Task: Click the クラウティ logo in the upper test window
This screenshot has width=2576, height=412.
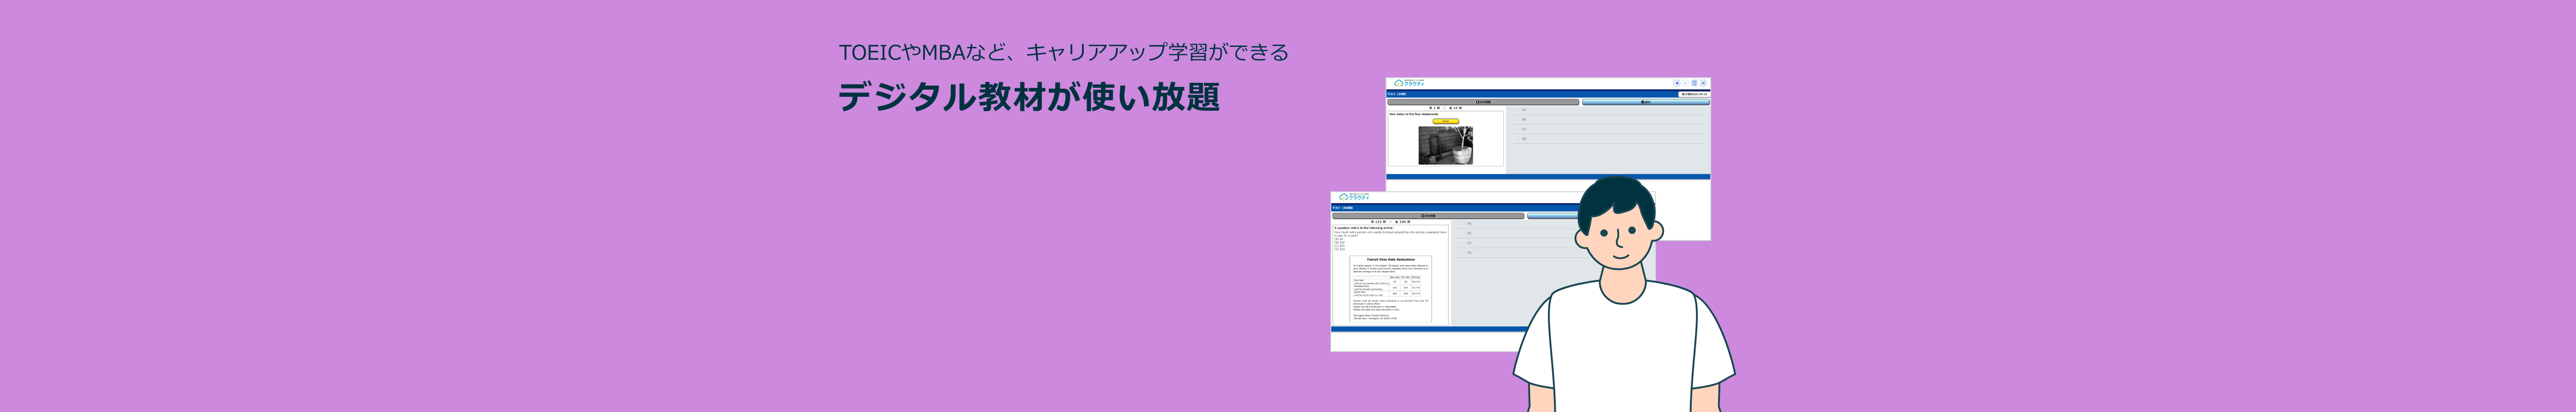Action: (x=1409, y=83)
